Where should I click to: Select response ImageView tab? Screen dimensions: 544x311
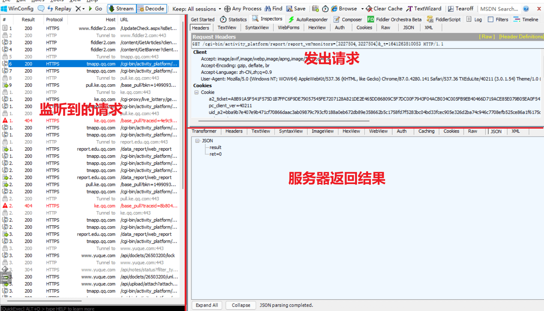pyautogui.click(x=323, y=131)
